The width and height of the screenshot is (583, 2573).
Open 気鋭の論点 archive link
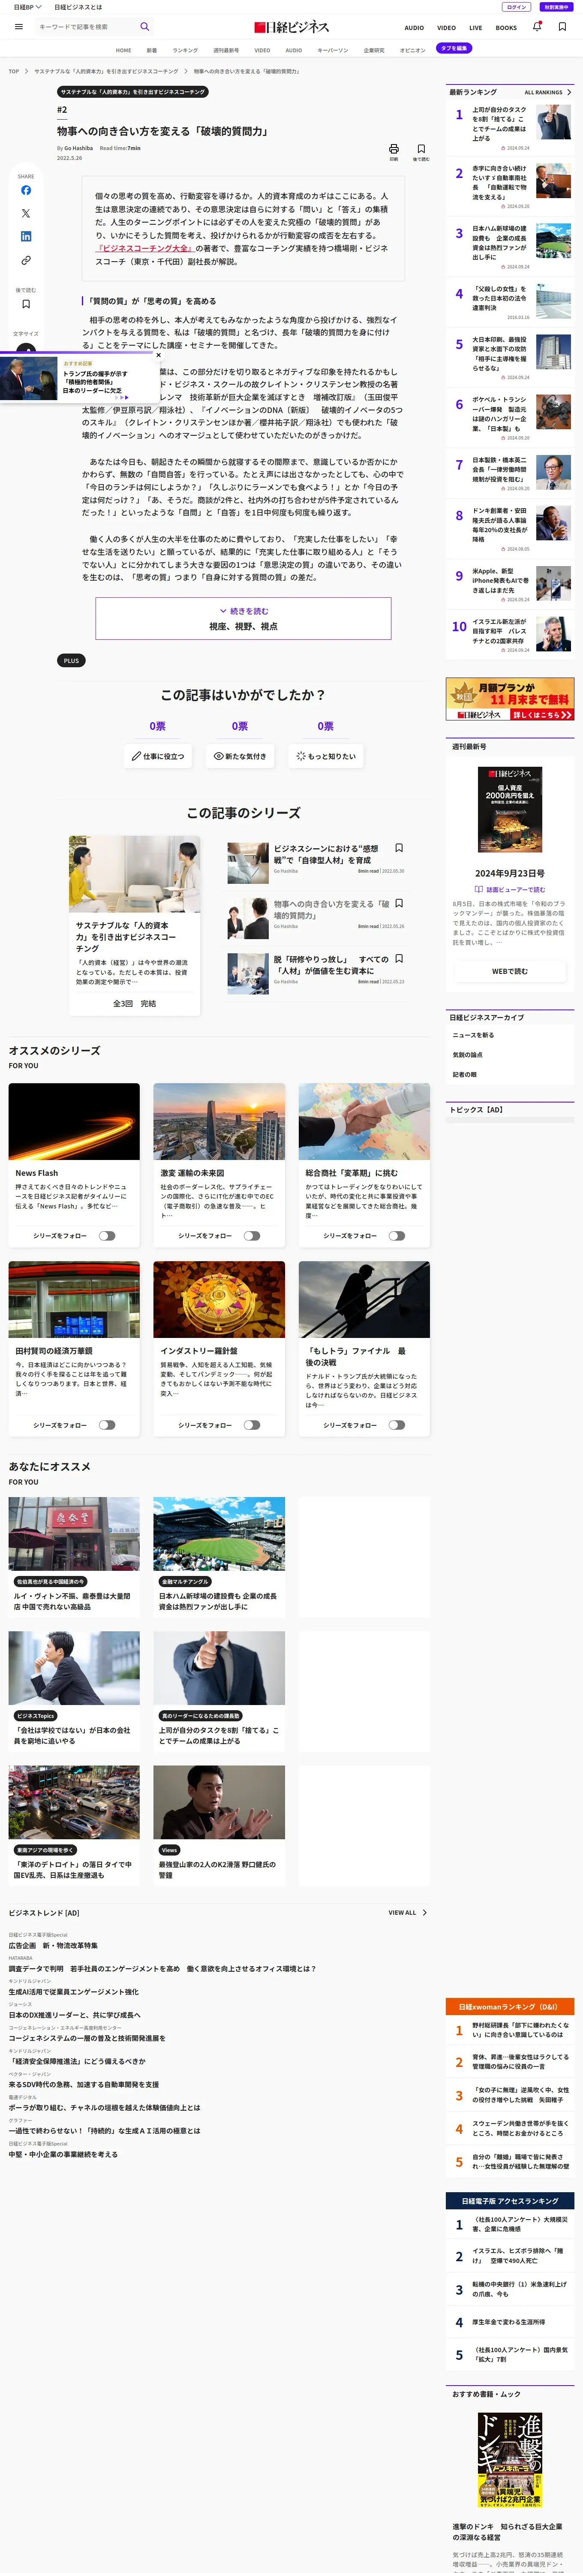pyautogui.click(x=467, y=1055)
